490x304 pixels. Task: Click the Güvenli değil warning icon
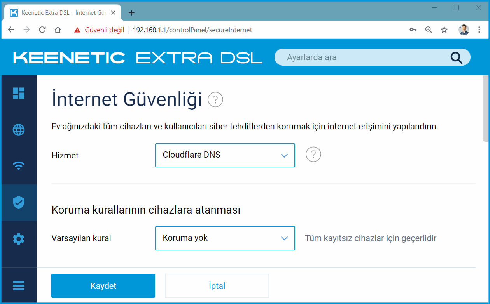[77, 30]
